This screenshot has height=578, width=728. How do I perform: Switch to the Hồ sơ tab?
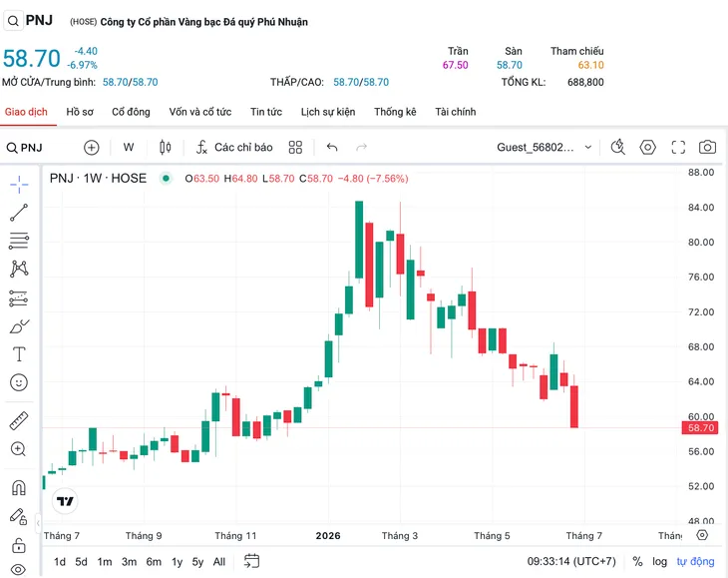click(80, 112)
